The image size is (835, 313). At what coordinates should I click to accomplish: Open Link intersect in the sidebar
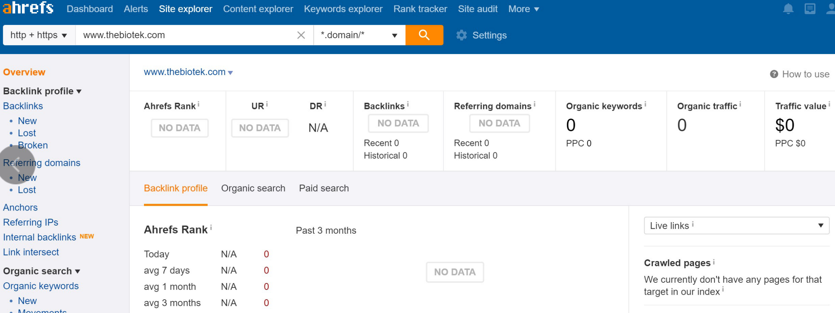31,252
